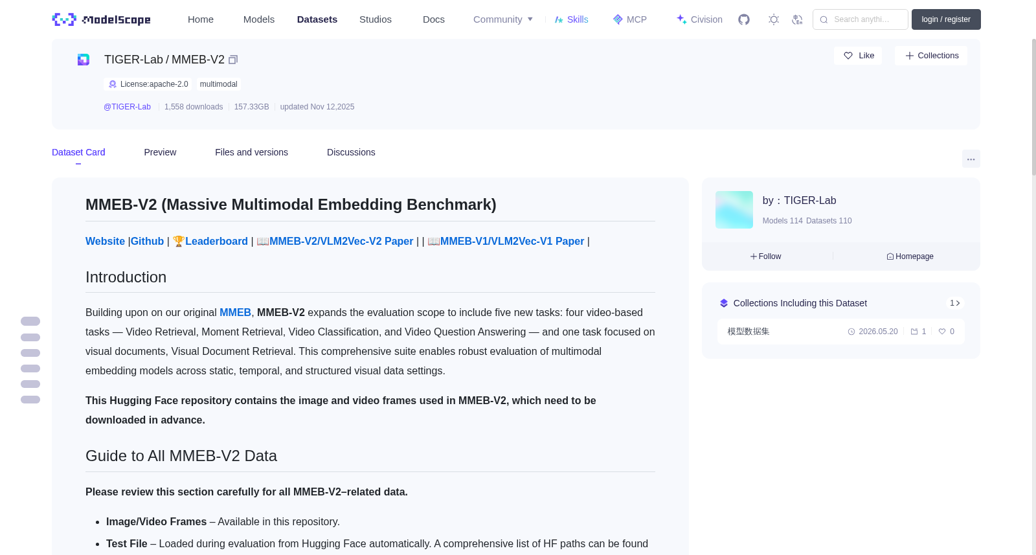Open the Docs page

[x=434, y=19]
